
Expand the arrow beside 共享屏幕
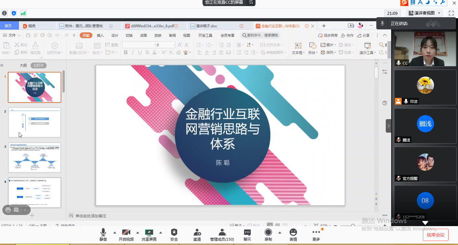pyautogui.click(x=160, y=233)
